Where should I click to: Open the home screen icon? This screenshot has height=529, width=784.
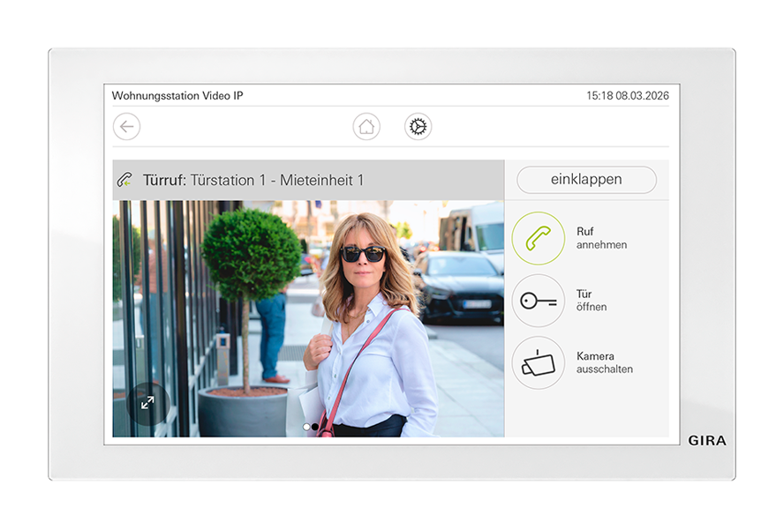366,126
